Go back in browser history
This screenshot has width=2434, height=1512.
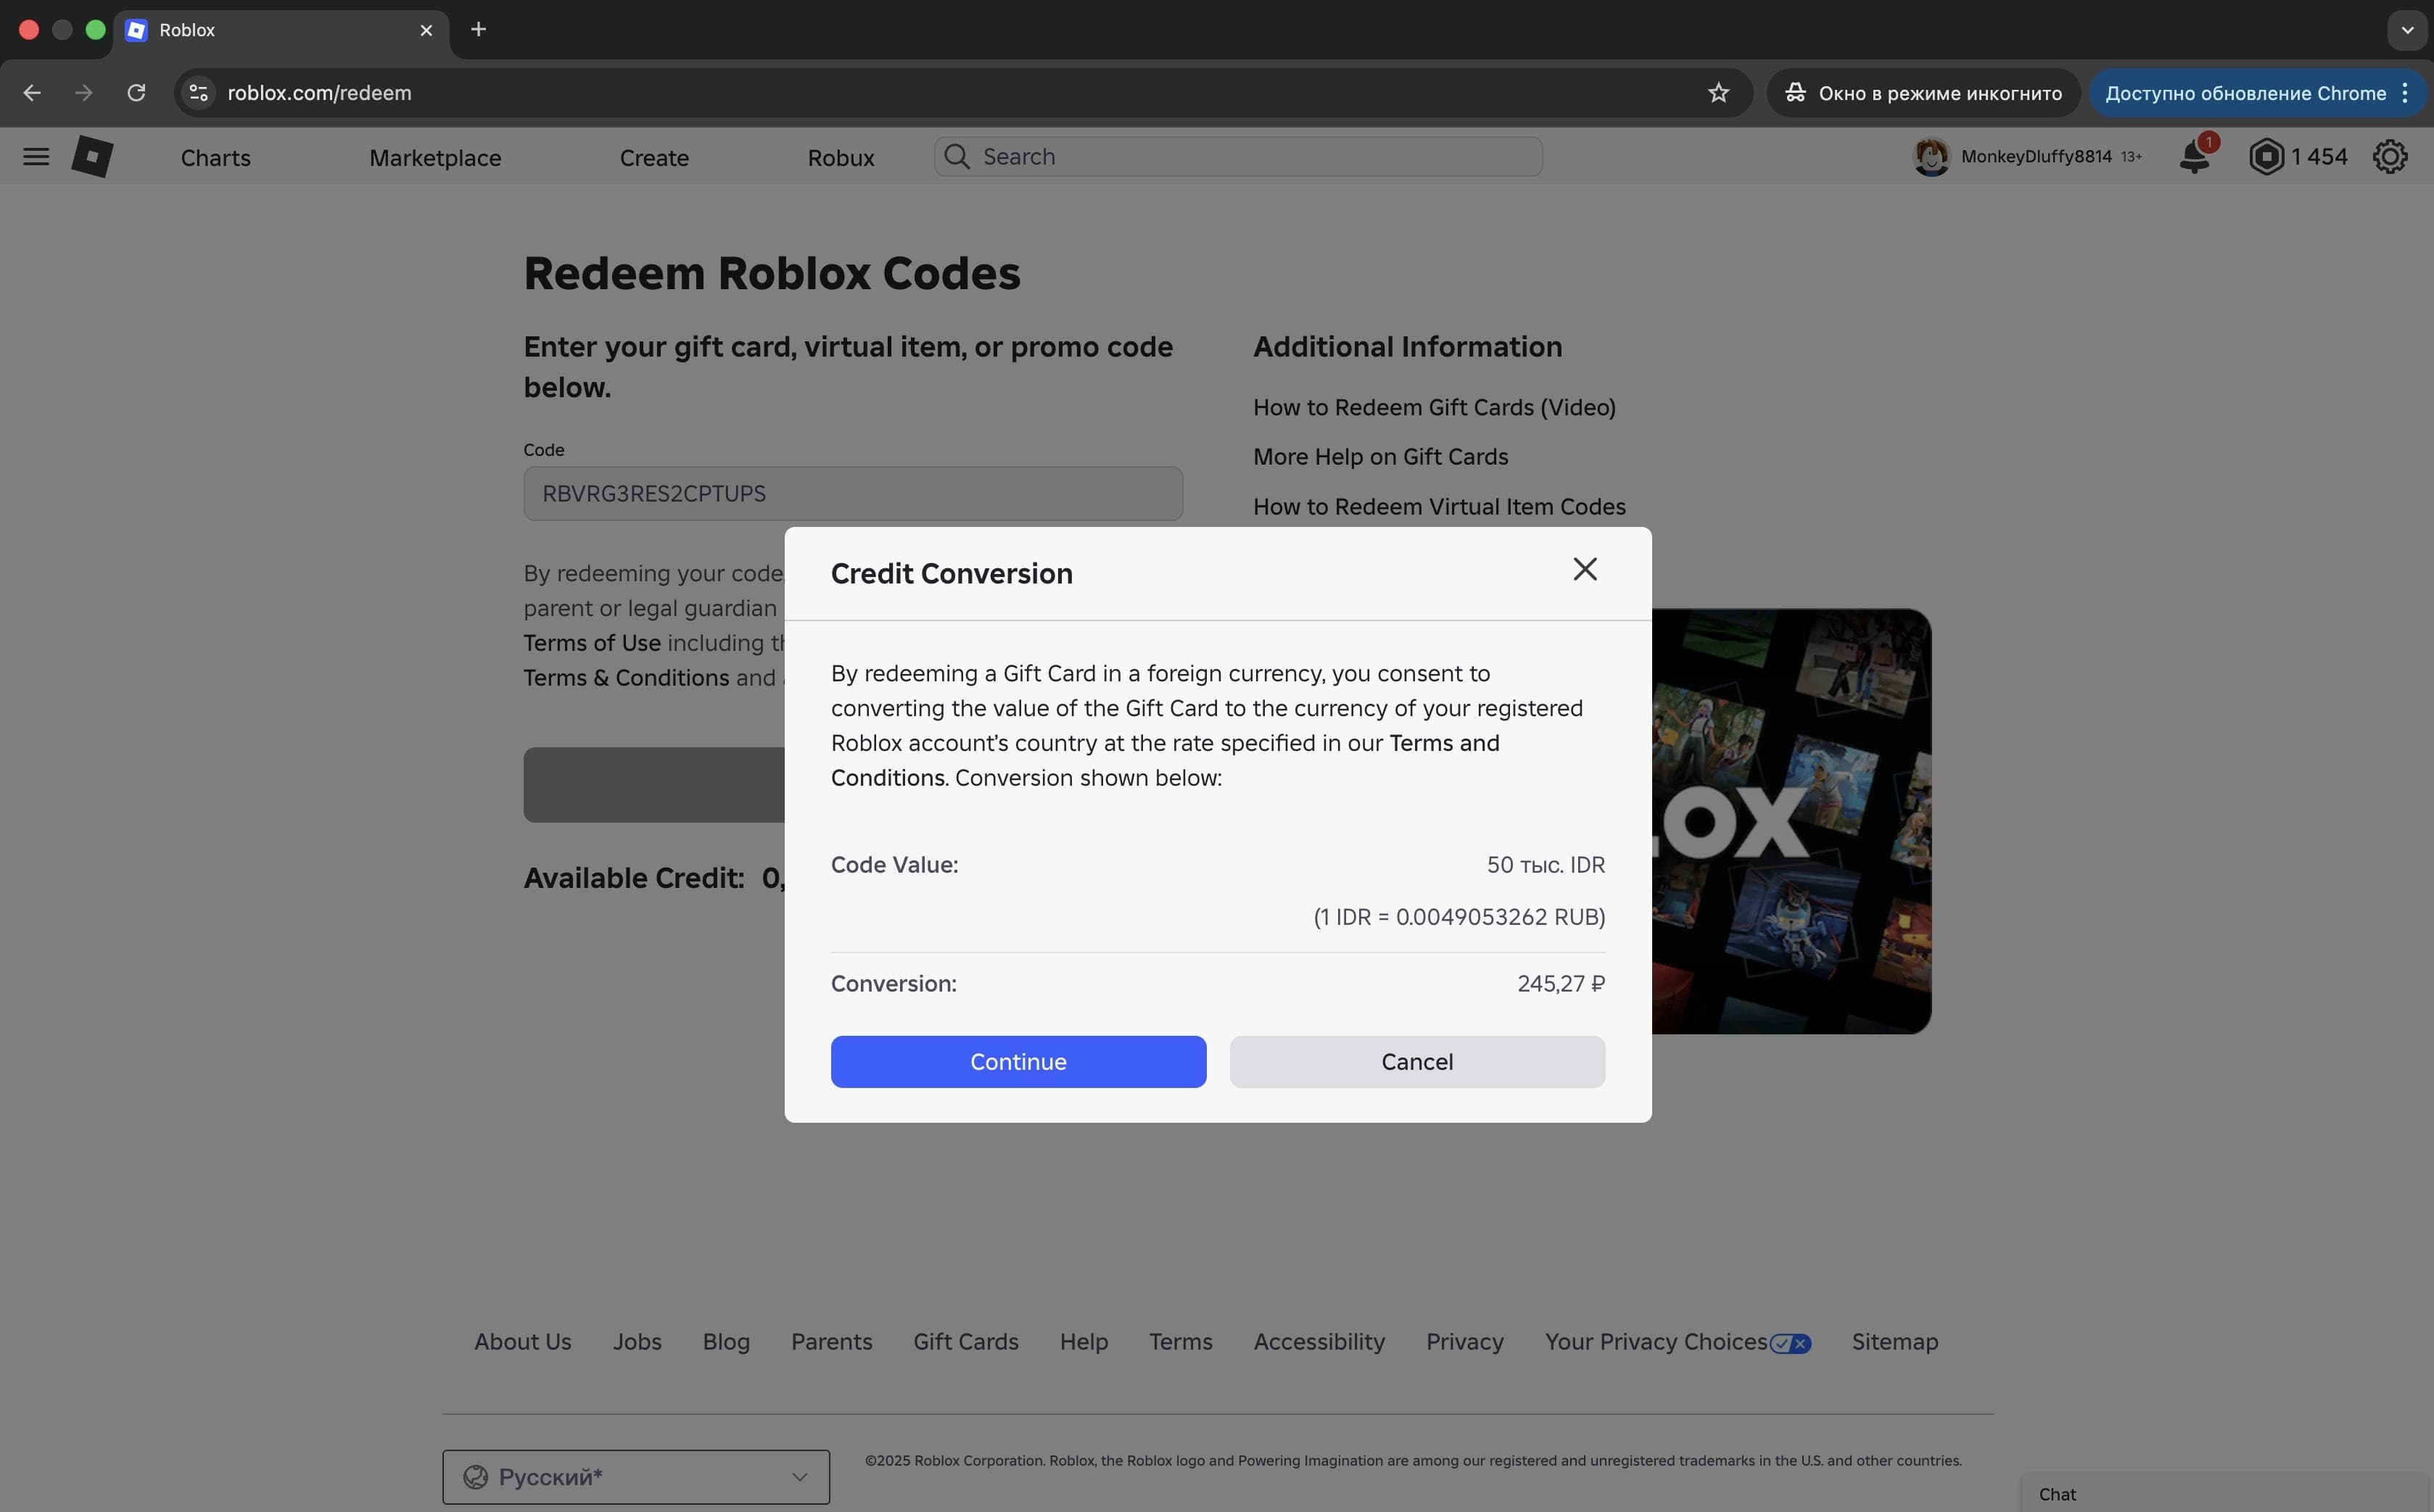(32, 93)
